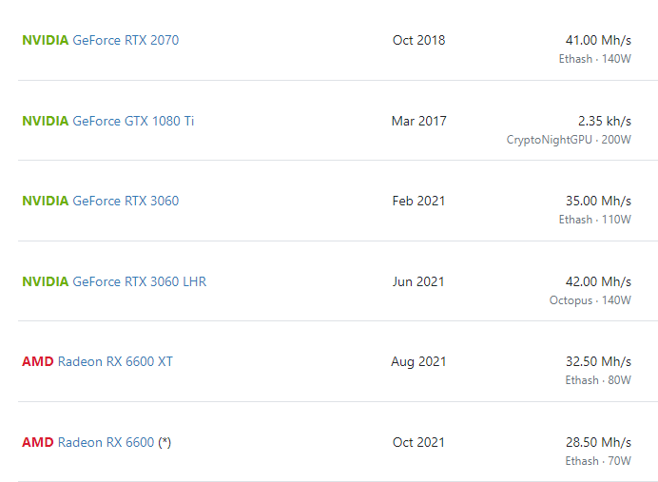Click the Aug 2021 release date

click(418, 361)
